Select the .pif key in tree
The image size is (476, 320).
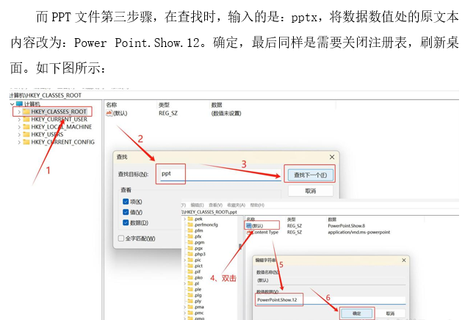coord(198,272)
